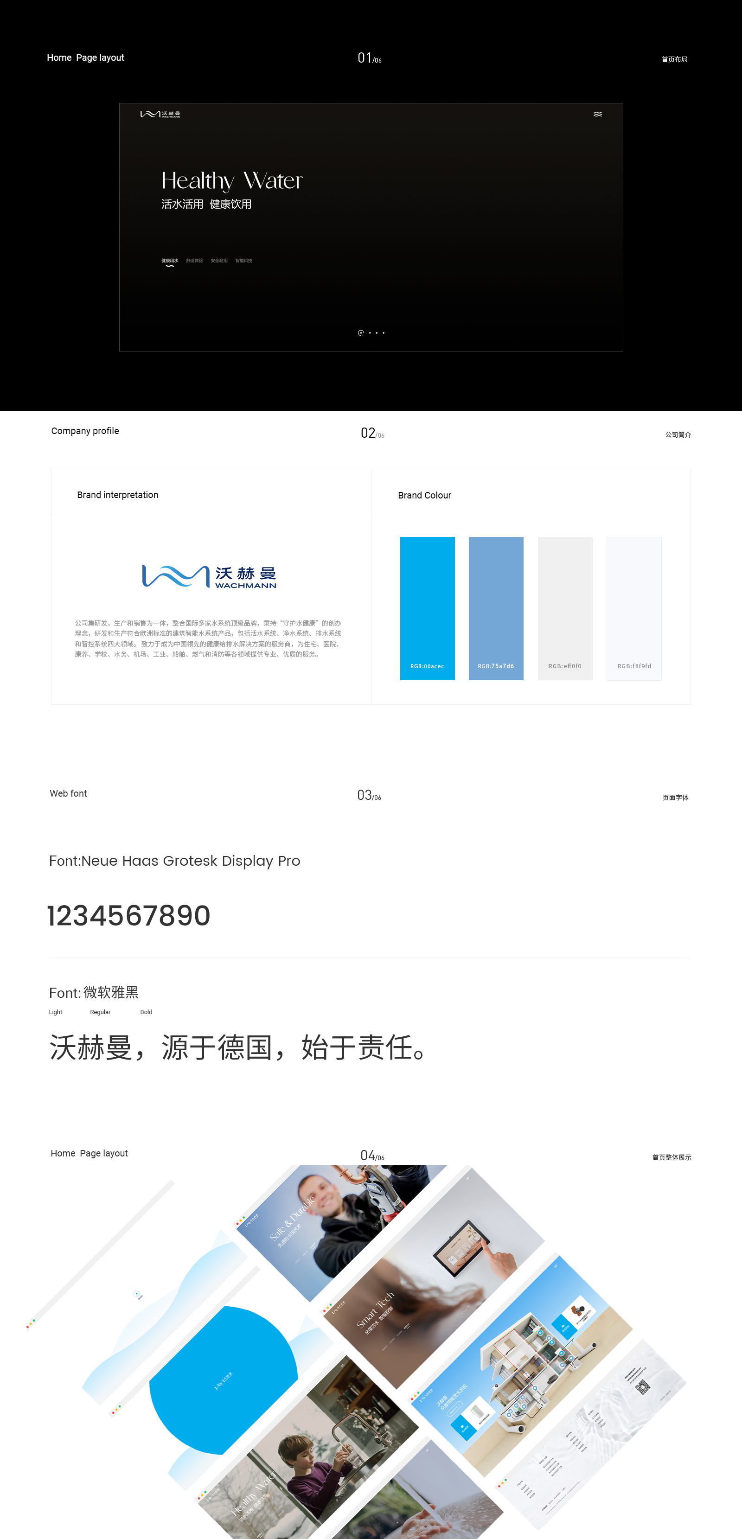Pick the RGB:75a7d6 muted blue swatch

pyautogui.click(x=496, y=608)
